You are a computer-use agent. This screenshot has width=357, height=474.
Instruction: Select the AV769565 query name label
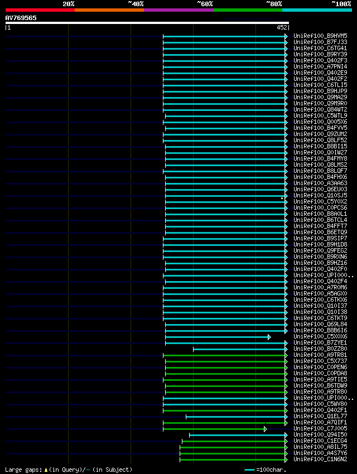(x=21, y=18)
